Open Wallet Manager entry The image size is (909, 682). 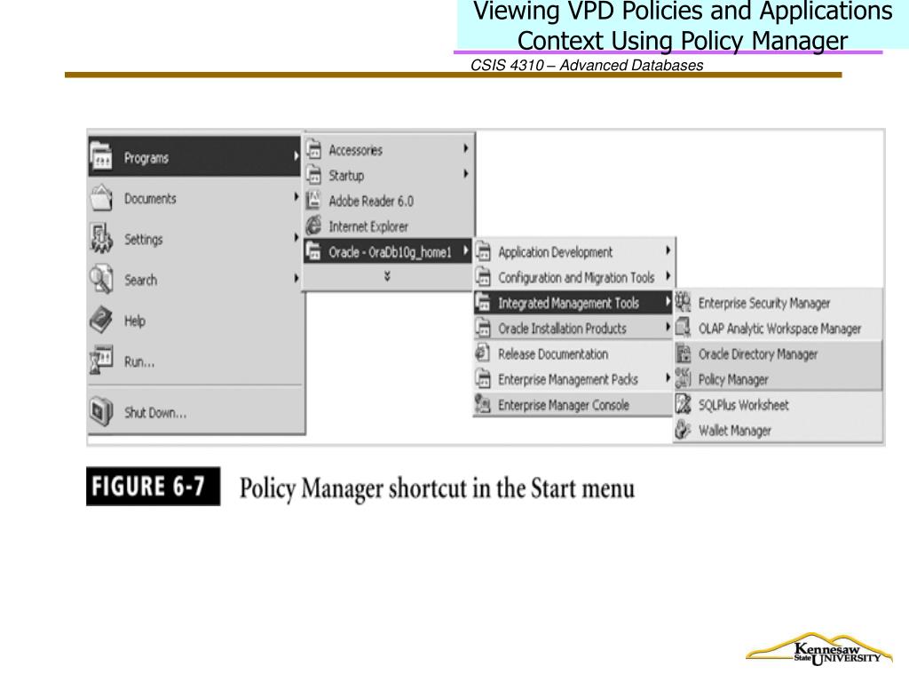click(x=778, y=431)
